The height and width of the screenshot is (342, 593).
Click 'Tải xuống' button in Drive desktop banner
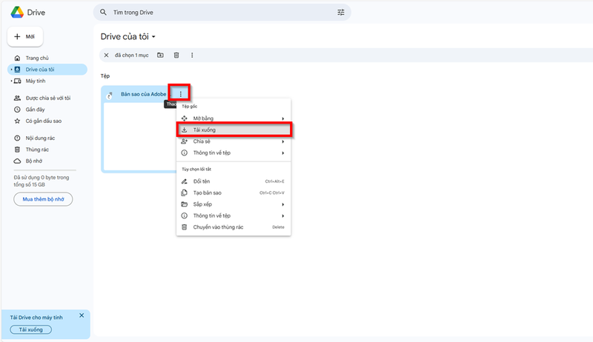(x=30, y=329)
